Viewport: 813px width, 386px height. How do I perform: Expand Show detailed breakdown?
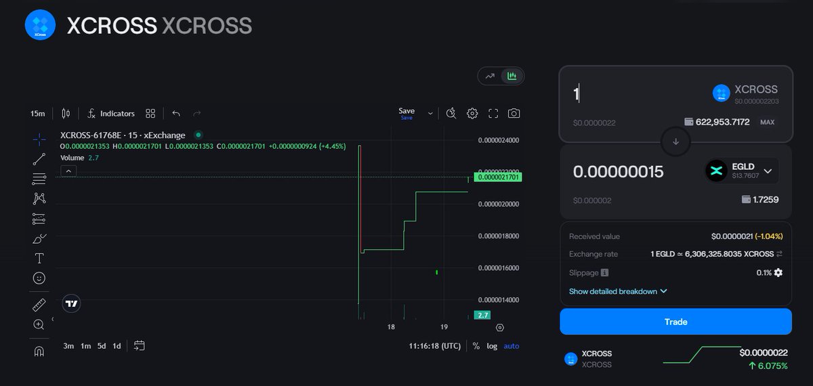(x=618, y=291)
